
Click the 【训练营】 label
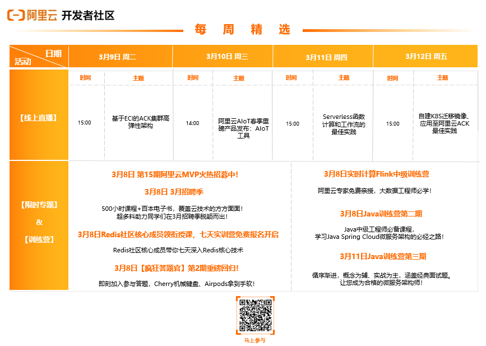pyautogui.click(x=39, y=239)
